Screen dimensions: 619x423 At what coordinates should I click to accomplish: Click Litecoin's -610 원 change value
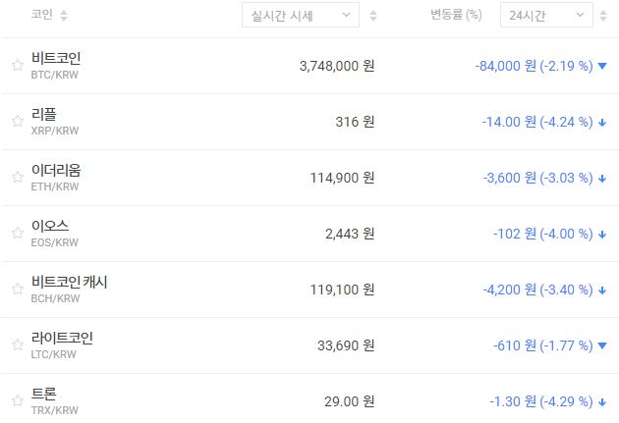(514, 345)
